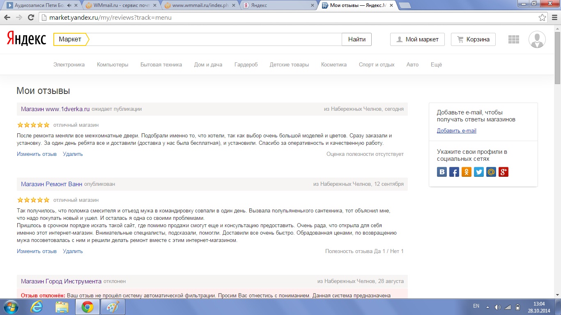Open the Дом и дача category
This screenshot has height=315, width=561.
[x=208, y=64]
